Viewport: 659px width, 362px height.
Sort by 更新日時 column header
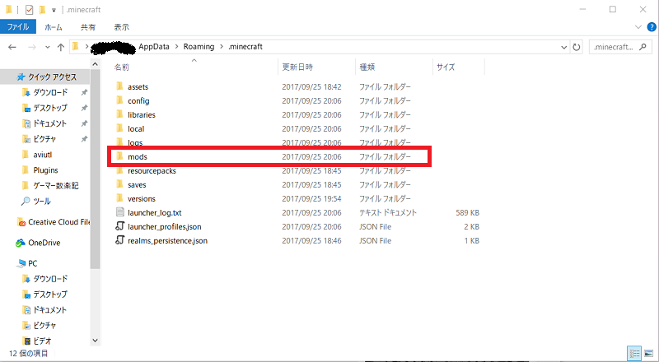coord(297,67)
